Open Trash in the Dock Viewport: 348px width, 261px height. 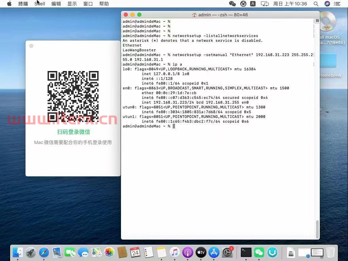(x=330, y=253)
